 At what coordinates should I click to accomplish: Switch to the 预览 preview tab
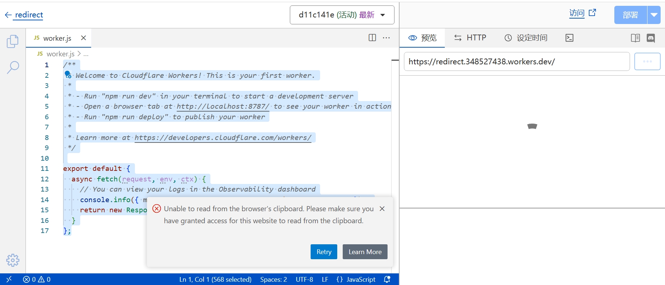(x=422, y=38)
